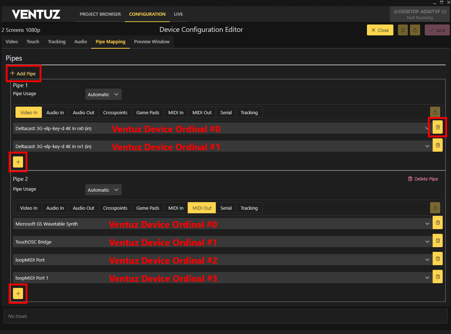
Task: Switch to the Preview Window tab
Action: (x=152, y=42)
